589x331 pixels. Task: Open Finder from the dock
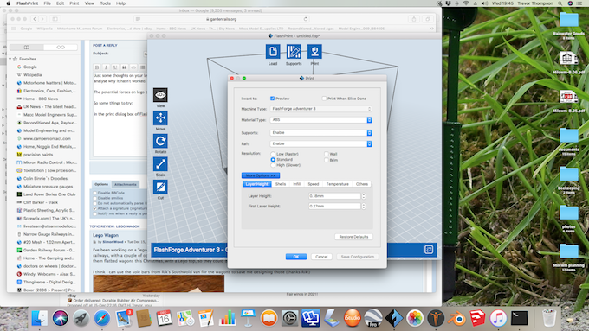click(x=40, y=318)
